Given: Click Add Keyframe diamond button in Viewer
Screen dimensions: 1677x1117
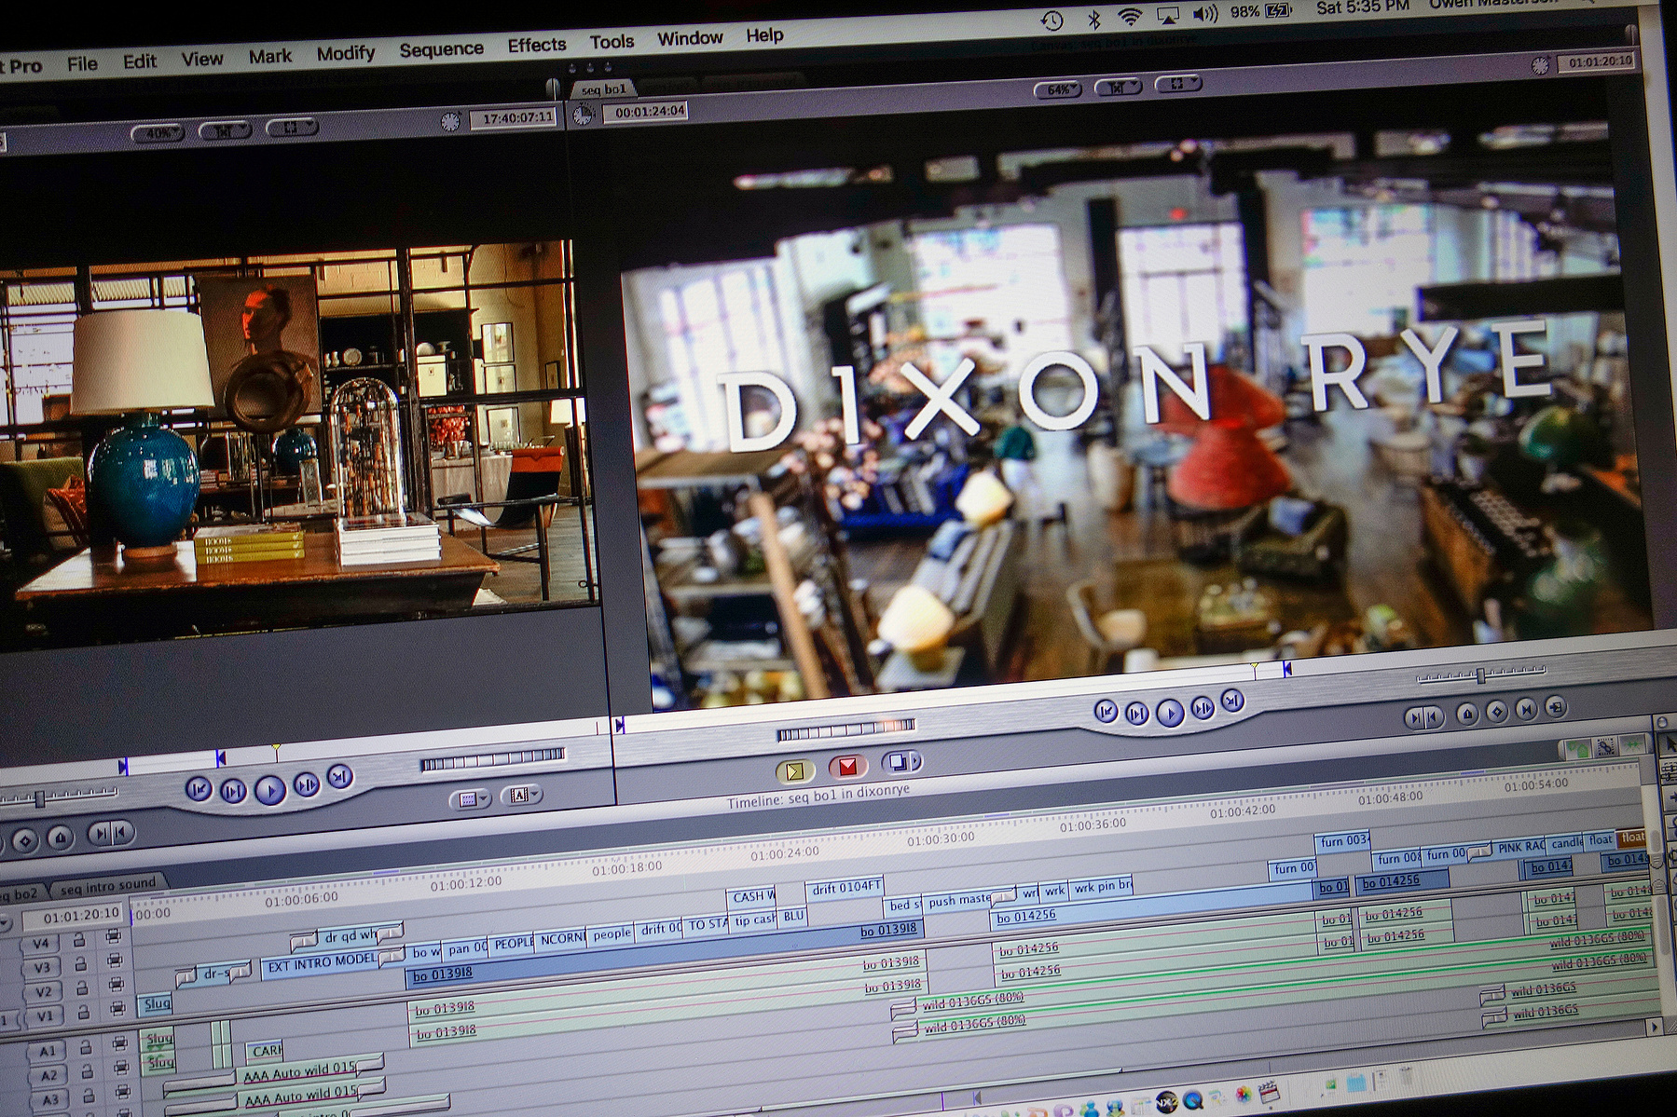Looking at the screenshot, I should (25, 840).
